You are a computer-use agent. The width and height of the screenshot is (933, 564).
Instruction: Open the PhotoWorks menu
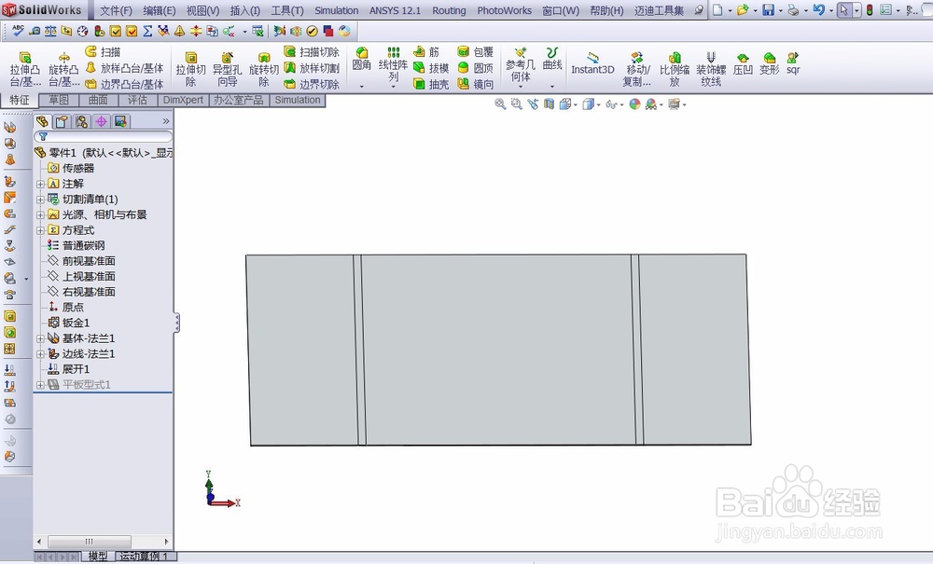(505, 10)
